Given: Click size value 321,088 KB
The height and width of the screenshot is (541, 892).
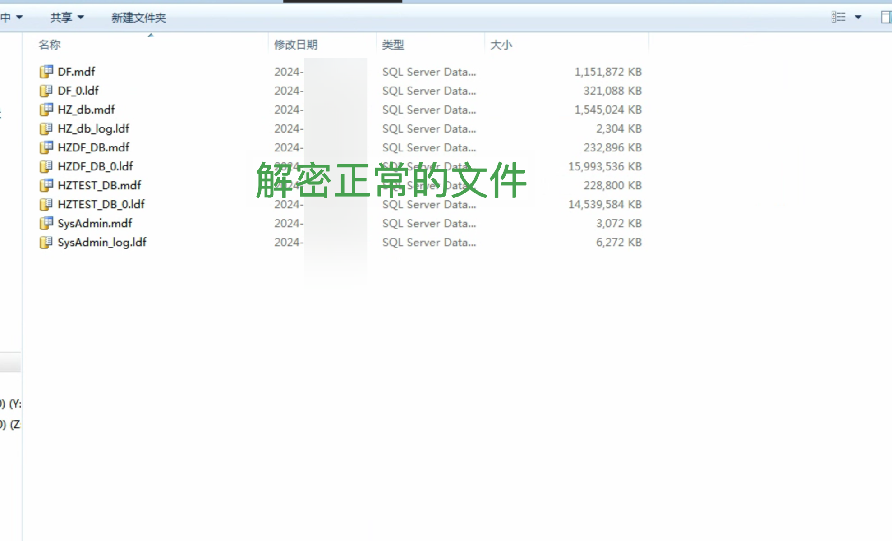Looking at the screenshot, I should click(x=612, y=91).
